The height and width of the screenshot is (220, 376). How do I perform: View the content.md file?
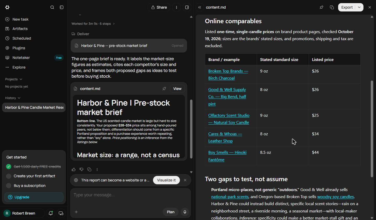pyautogui.click(x=177, y=89)
